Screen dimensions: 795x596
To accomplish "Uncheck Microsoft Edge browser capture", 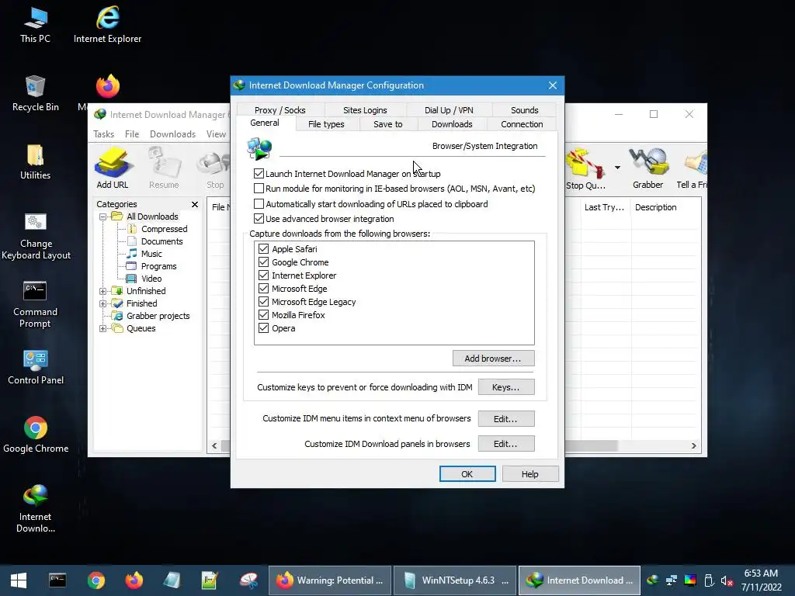I will coord(263,289).
